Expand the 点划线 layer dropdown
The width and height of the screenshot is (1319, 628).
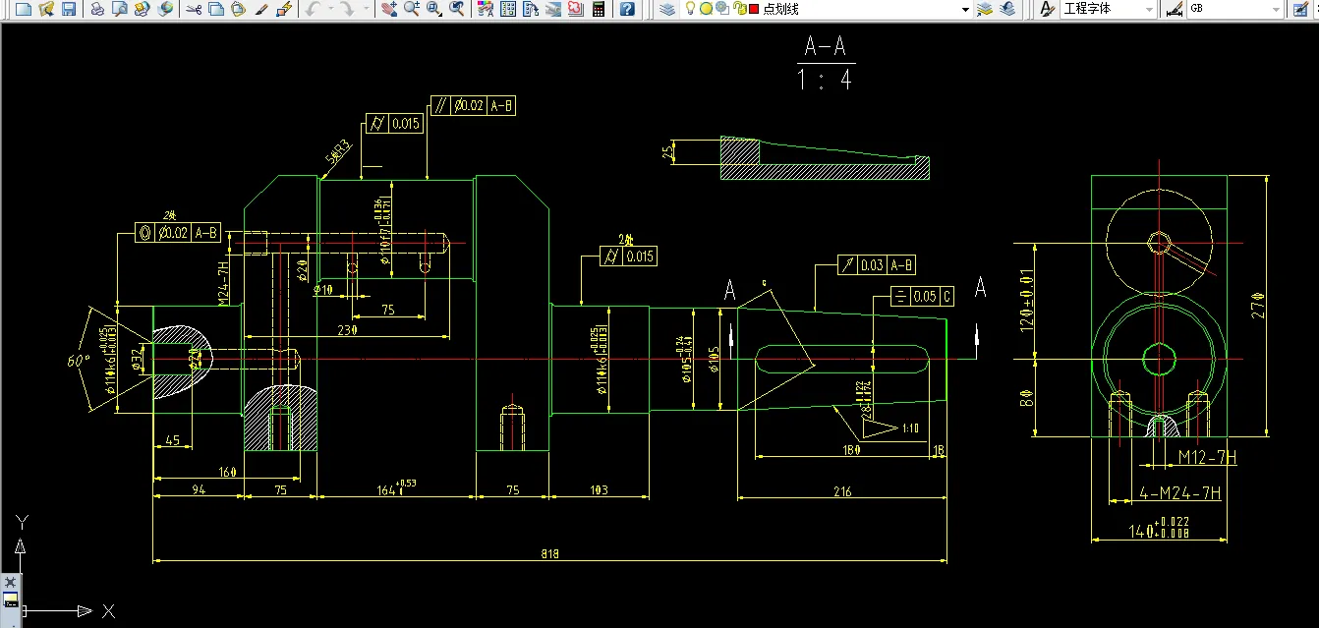click(x=964, y=9)
